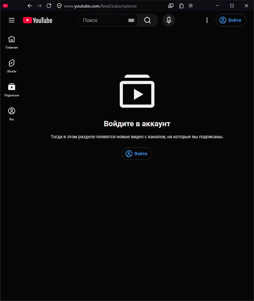Close the browser window
Screen dimensions: 254x301
[246, 6]
